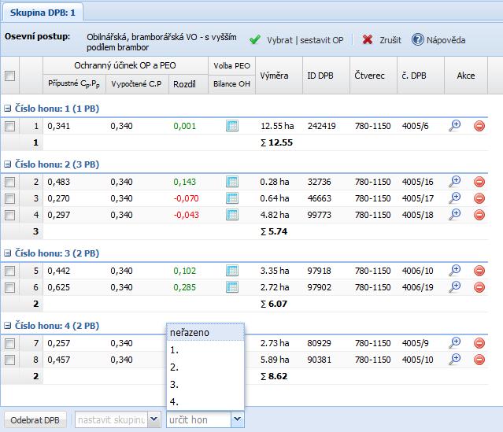Collapse the group Číslo honu: 1
The height and width of the screenshot is (432, 503).
click(x=7, y=109)
